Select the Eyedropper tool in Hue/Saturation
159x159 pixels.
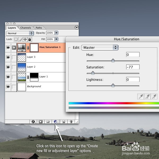pos(141,96)
